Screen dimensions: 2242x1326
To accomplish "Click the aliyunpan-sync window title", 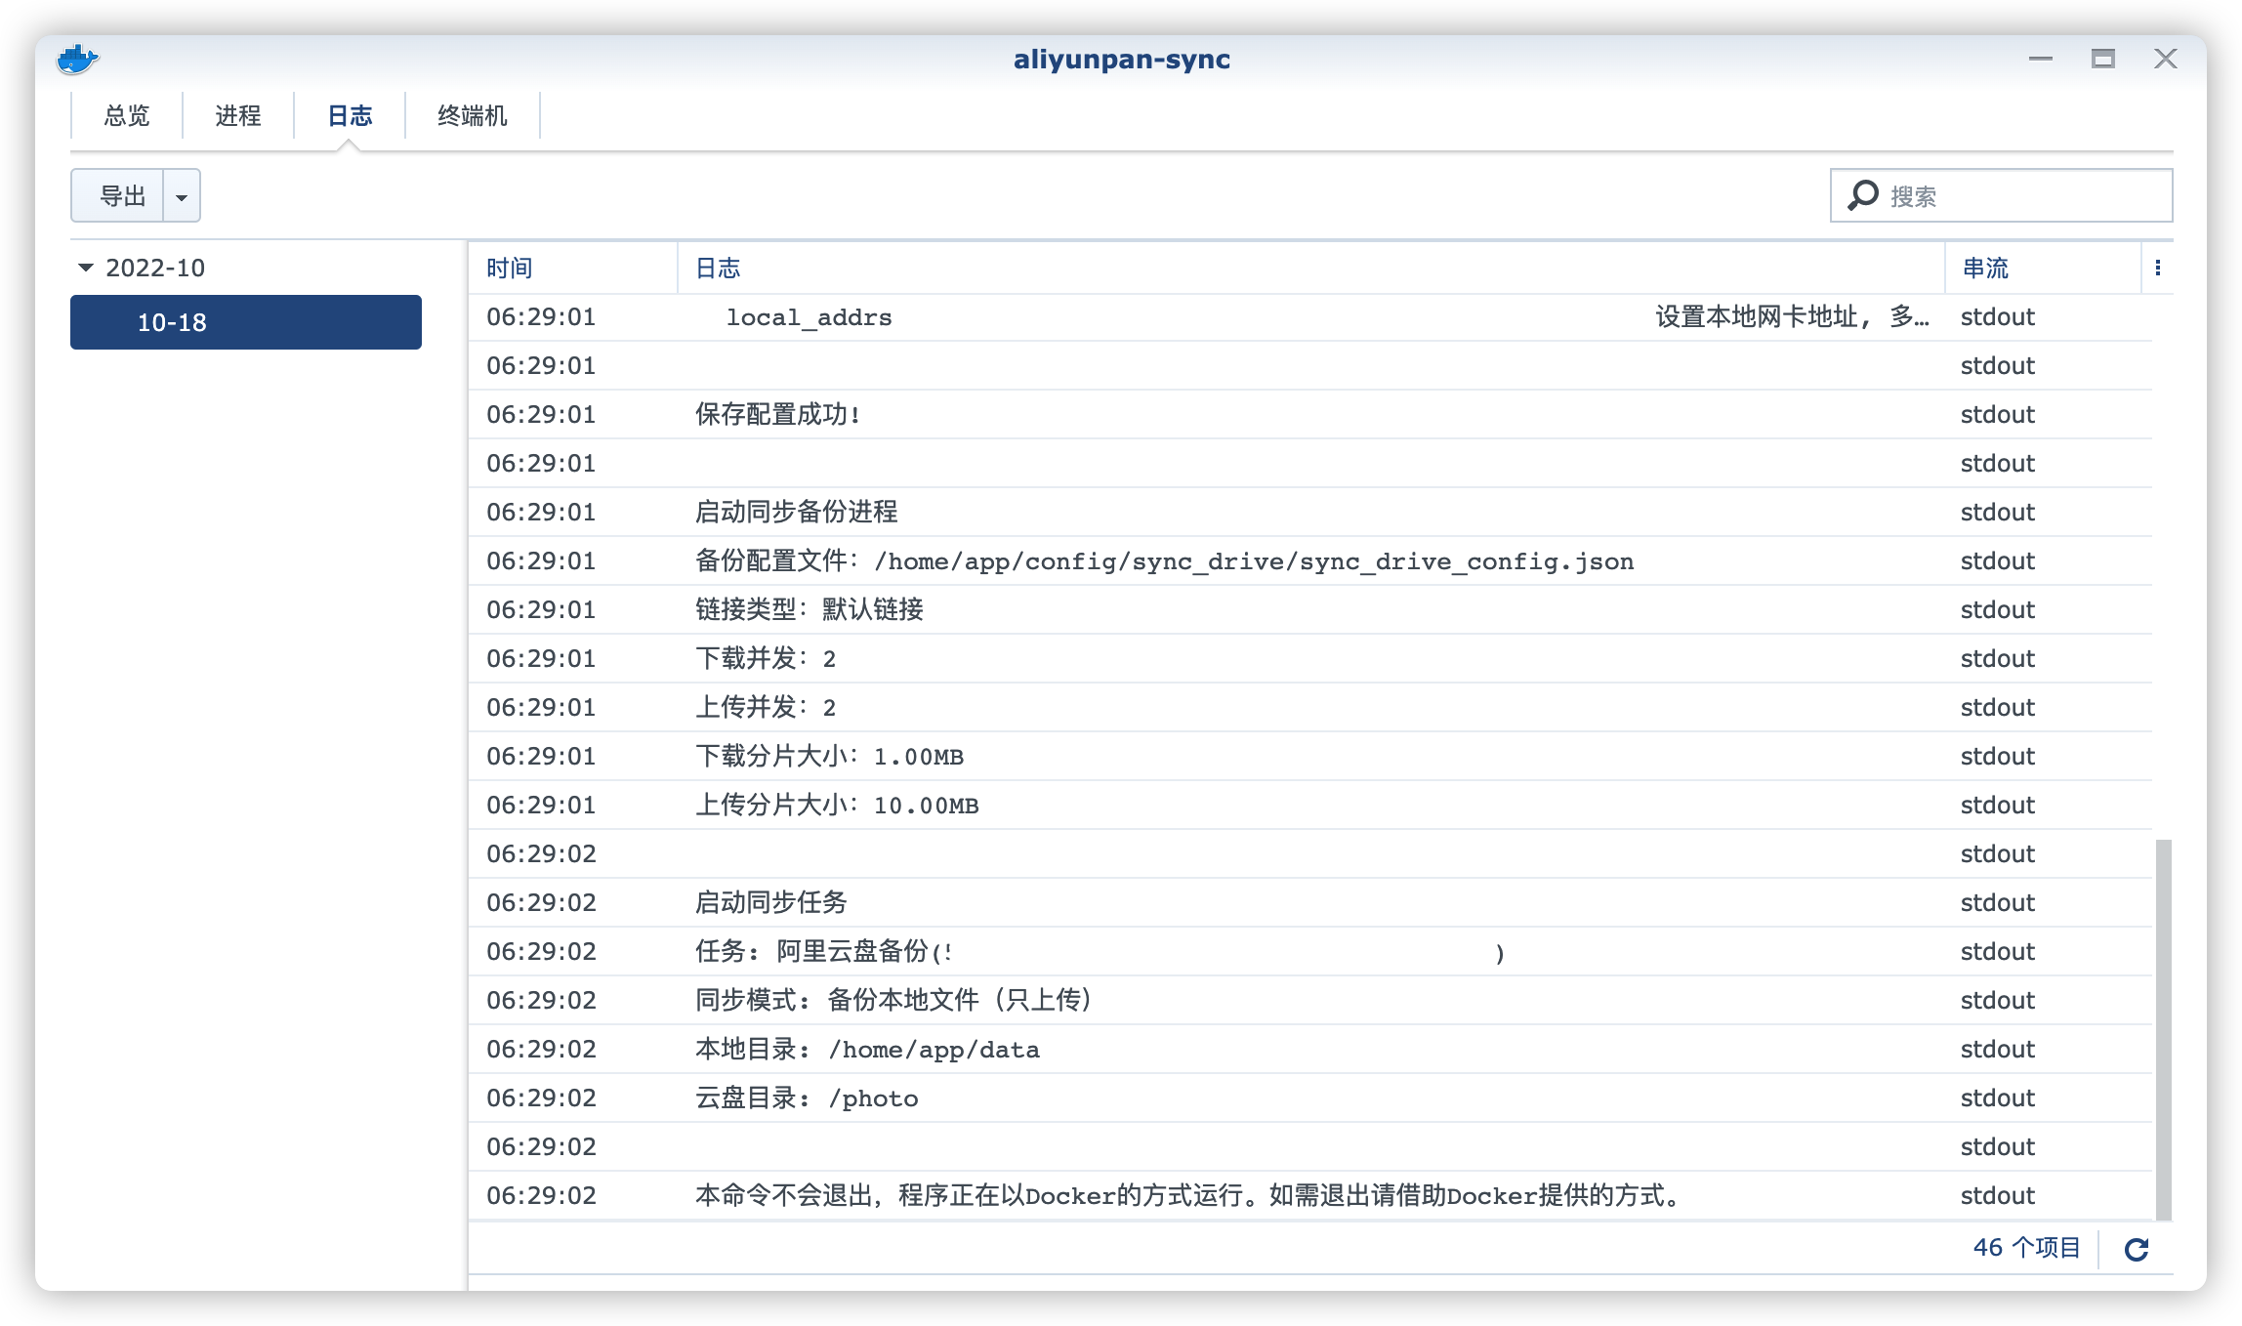I will [1121, 60].
